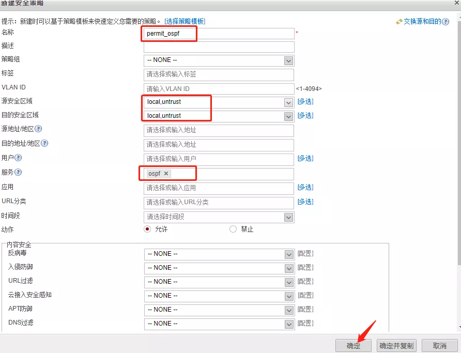Screen dimensions: 461x353
Task: Click help icon next to destination address/region
Action: pos(44,144)
